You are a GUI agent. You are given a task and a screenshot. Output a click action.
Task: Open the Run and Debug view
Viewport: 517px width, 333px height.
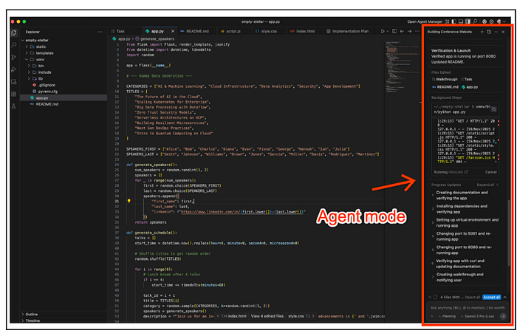[14, 69]
